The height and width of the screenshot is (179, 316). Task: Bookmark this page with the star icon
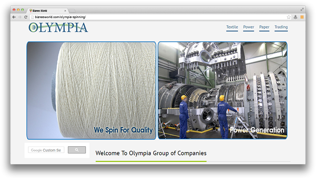point(289,17)
